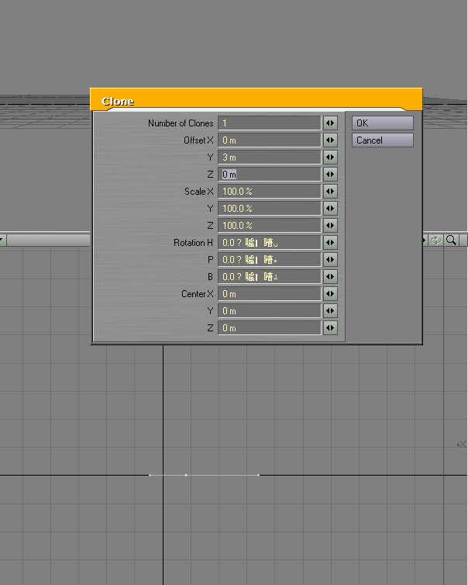
Task: Click the arrow button beside Rotation B
Action: [x=331, y=277]
